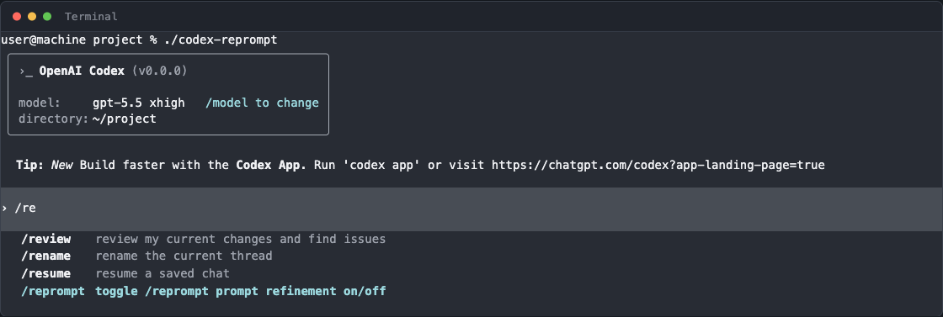
Task: Minimize Terminal using the yellow button
Action: tap(32, 16)
